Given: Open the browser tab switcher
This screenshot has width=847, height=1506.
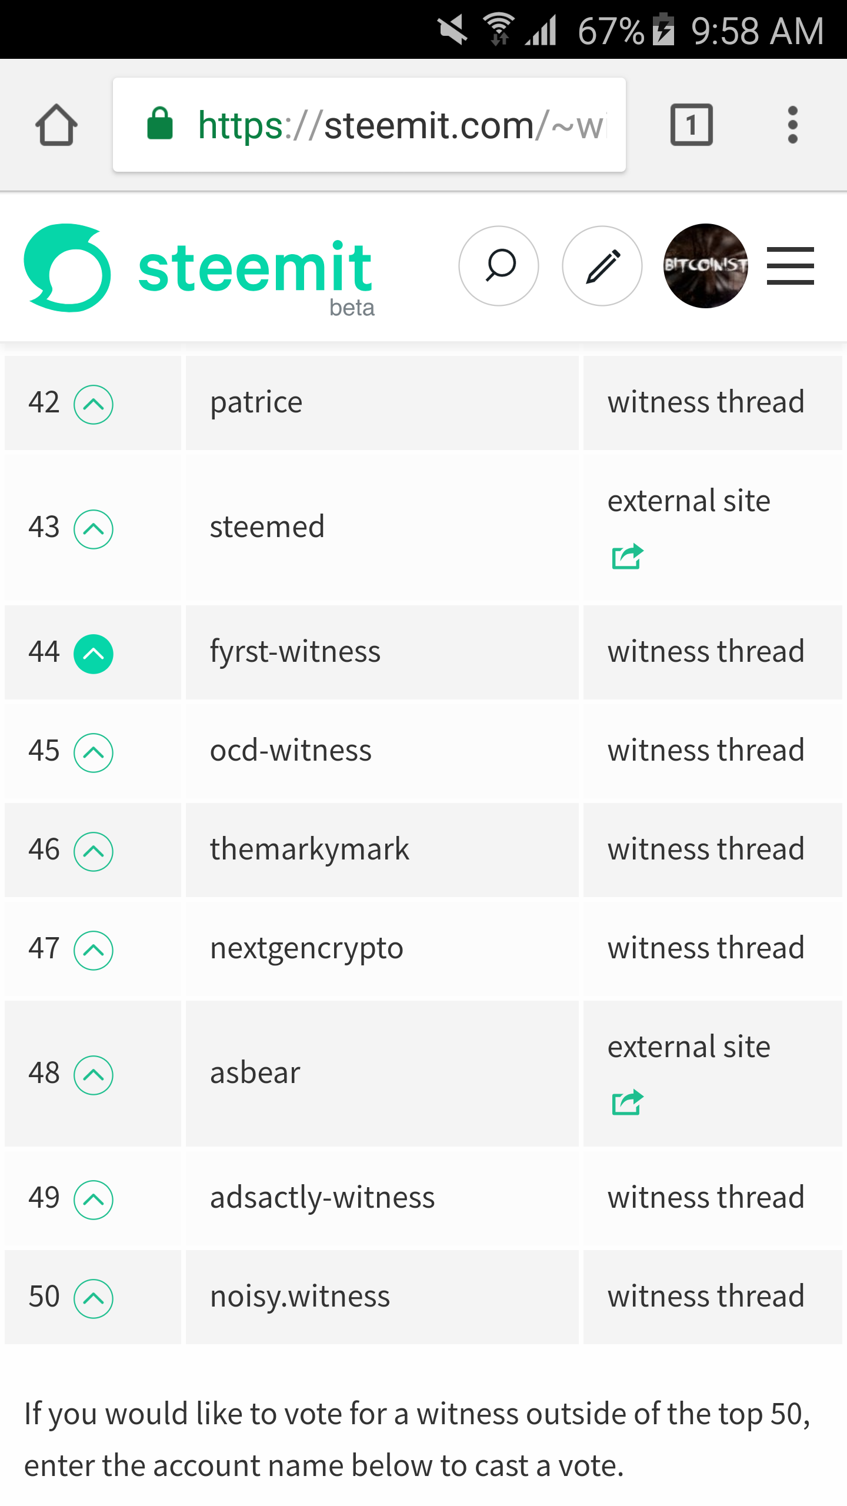Looking at the screenshot, I should coord(692,125).
